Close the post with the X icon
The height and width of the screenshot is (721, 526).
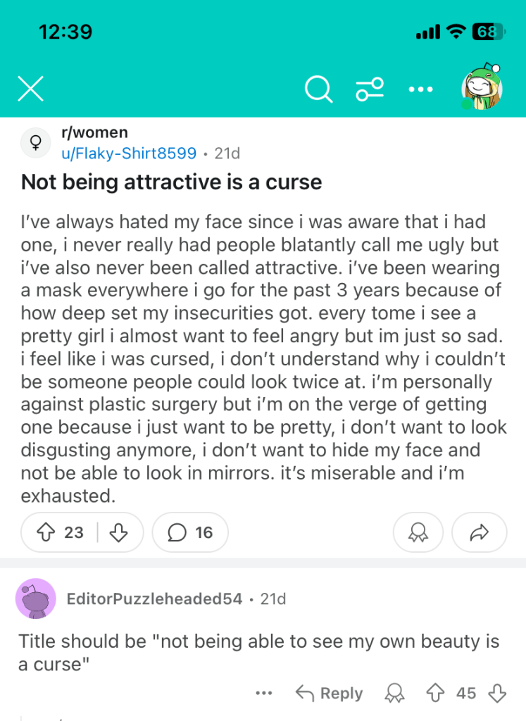tap(30, 89)
